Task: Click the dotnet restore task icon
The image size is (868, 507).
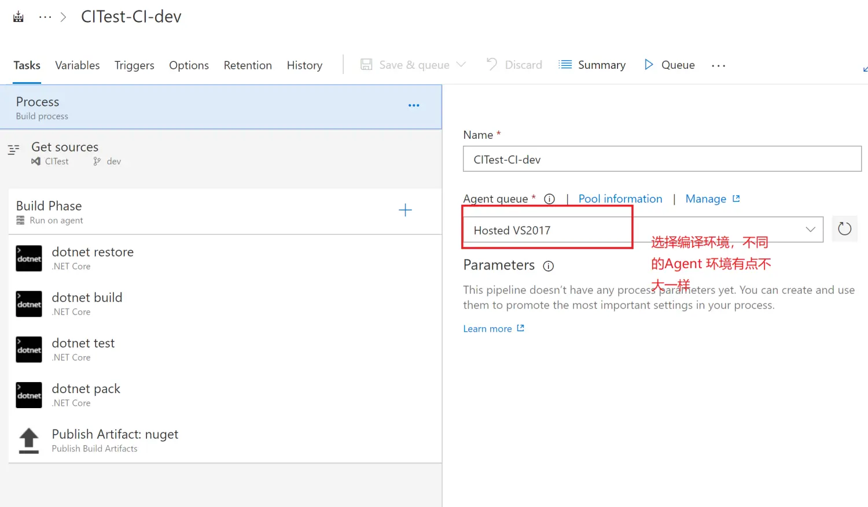Action: 29,258
